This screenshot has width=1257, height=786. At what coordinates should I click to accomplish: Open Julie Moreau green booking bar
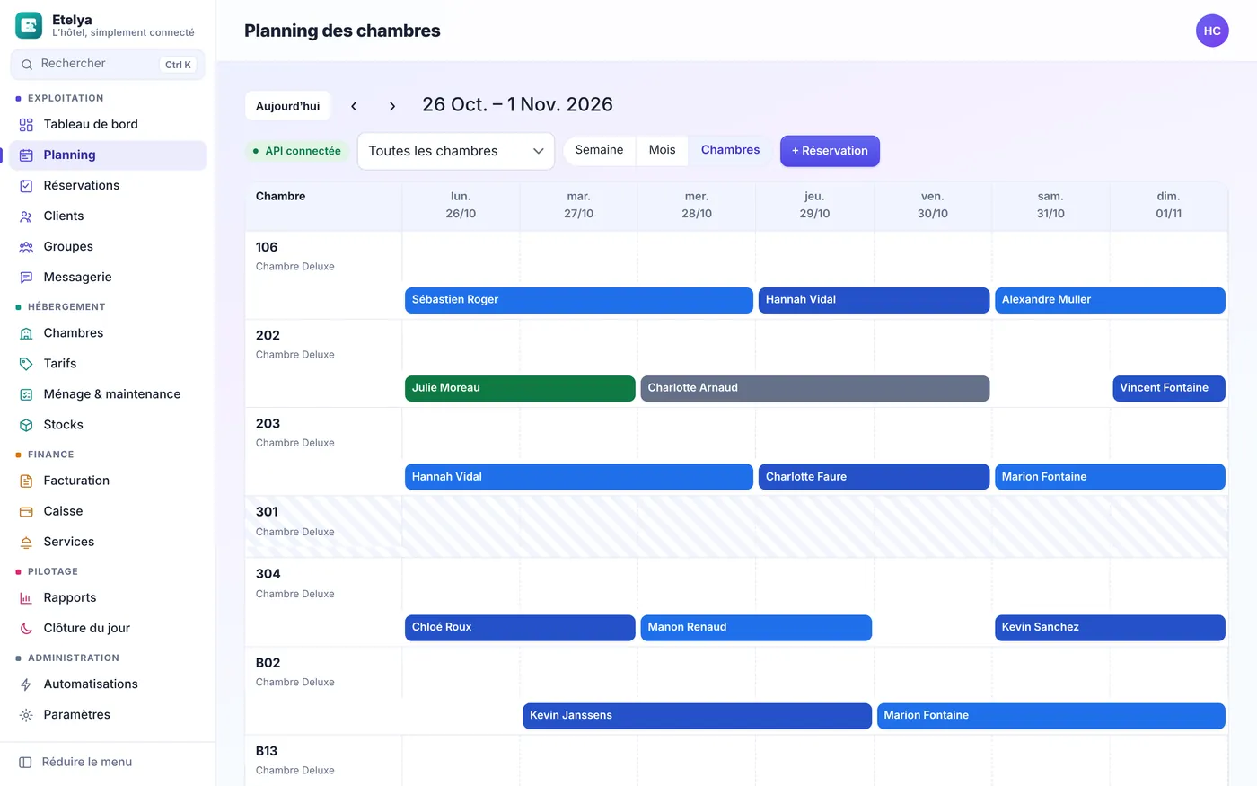(x=520, y=388)
